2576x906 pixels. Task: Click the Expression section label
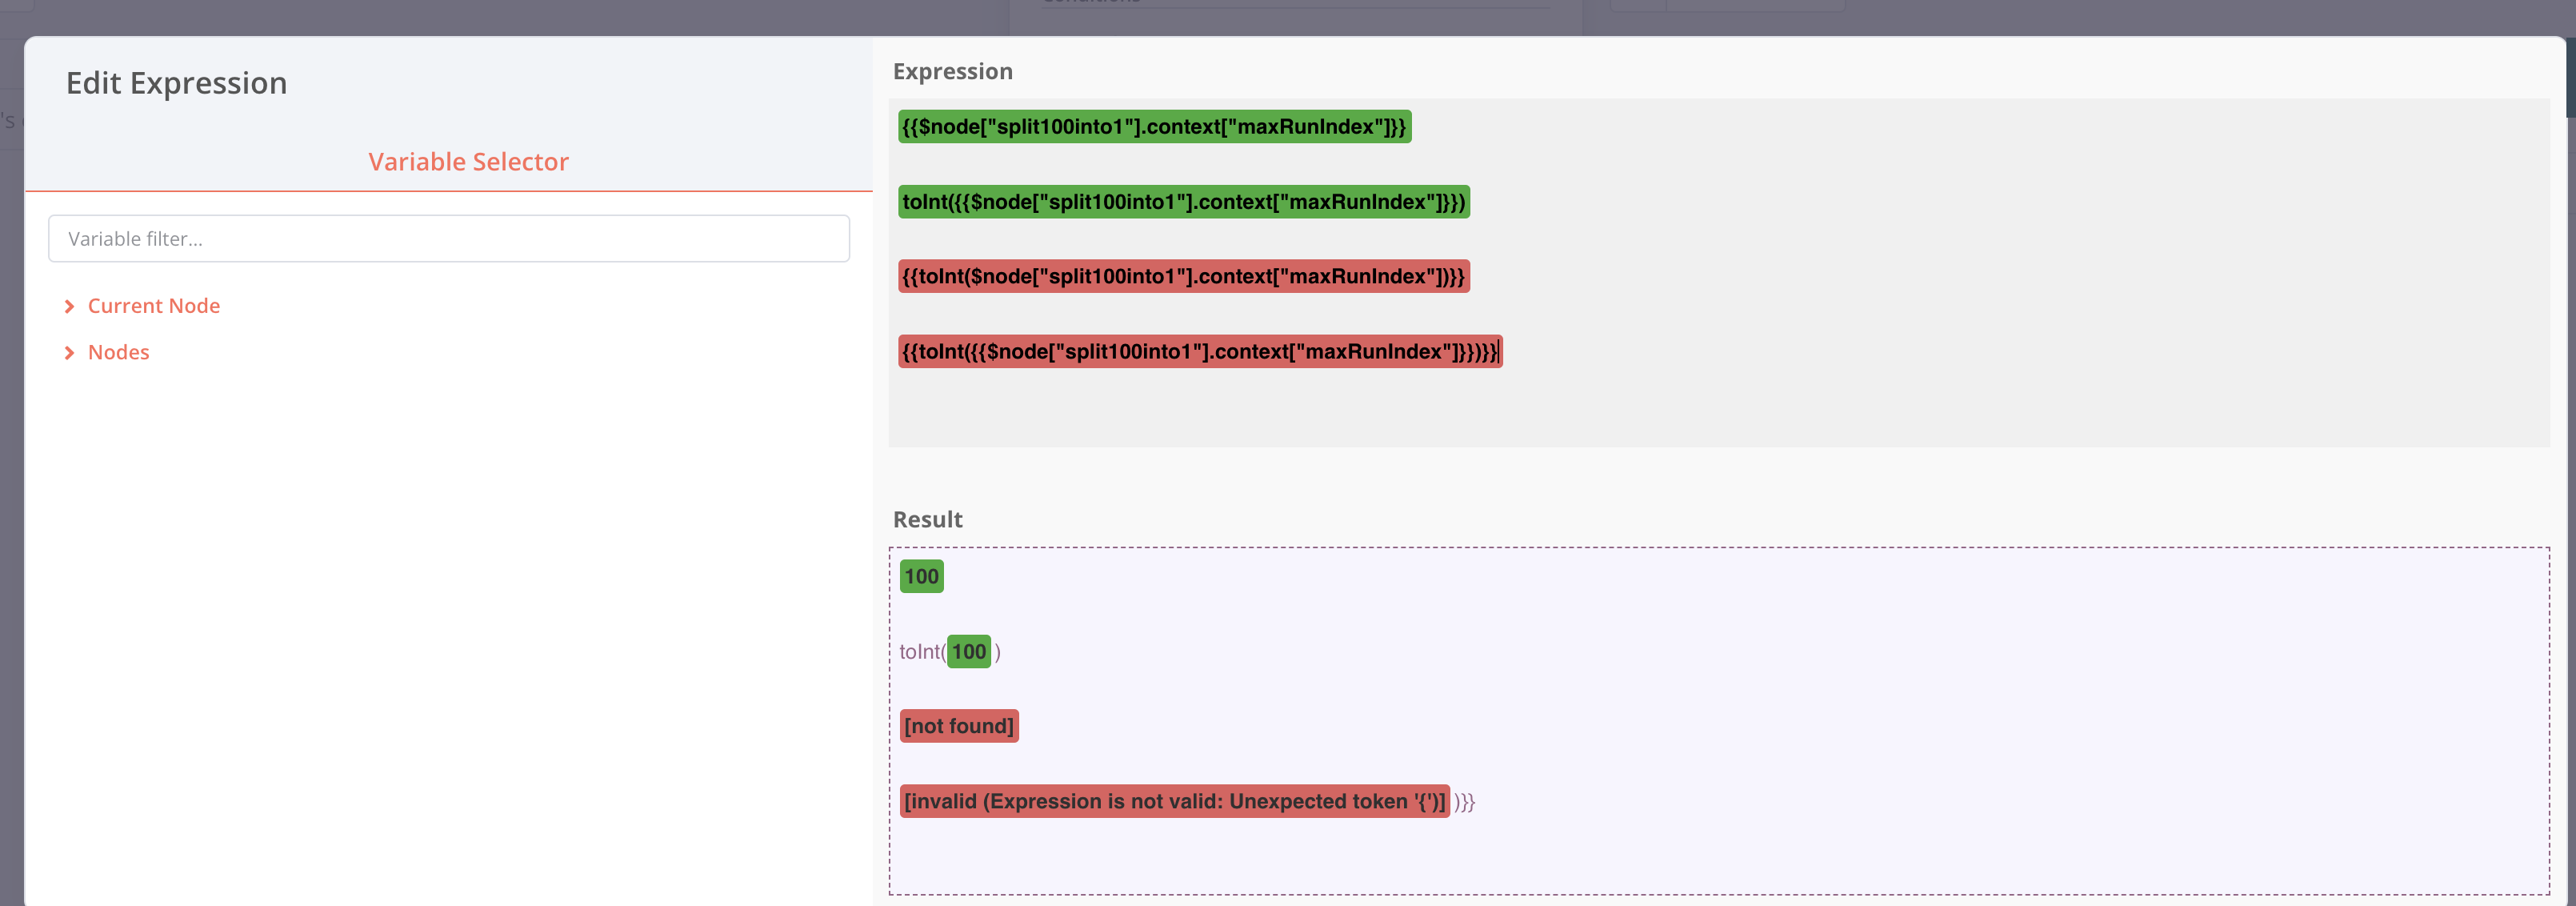(952, 72)
